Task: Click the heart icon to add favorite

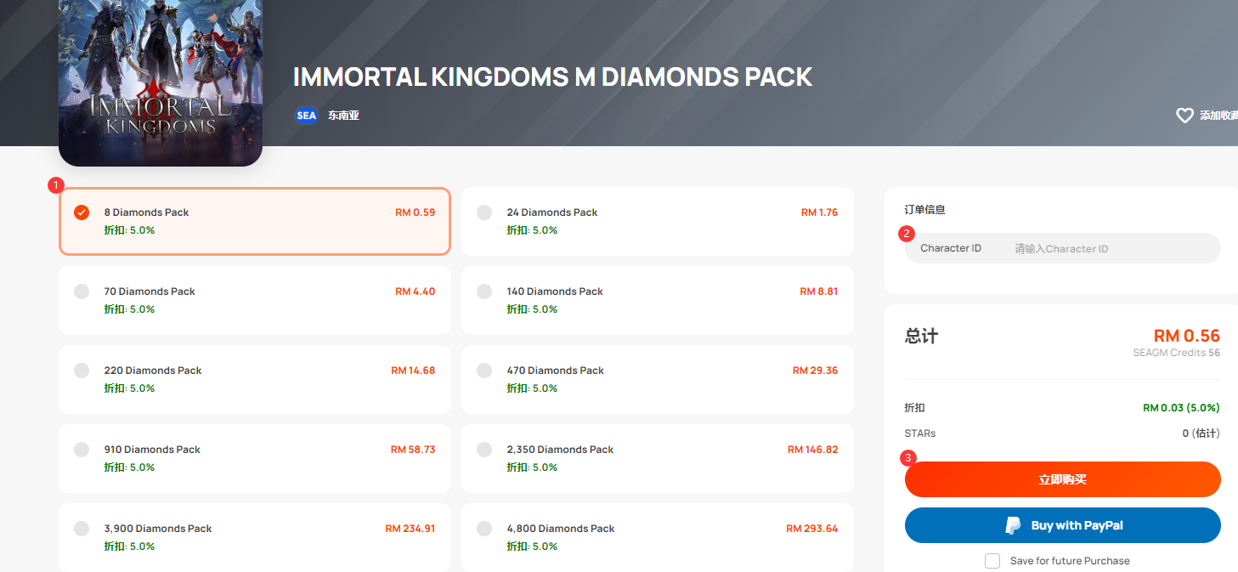Action: (x=1184, y=116)
